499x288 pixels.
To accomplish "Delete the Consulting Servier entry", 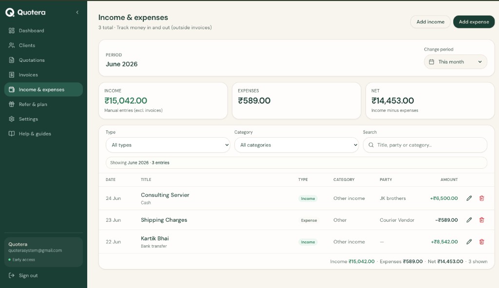I will (x=481, y=198).
